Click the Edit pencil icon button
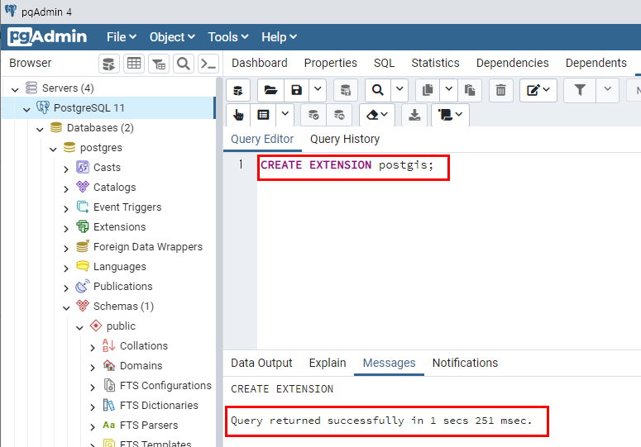Screen dimensions: 641x447 click(x=538, y=90)
